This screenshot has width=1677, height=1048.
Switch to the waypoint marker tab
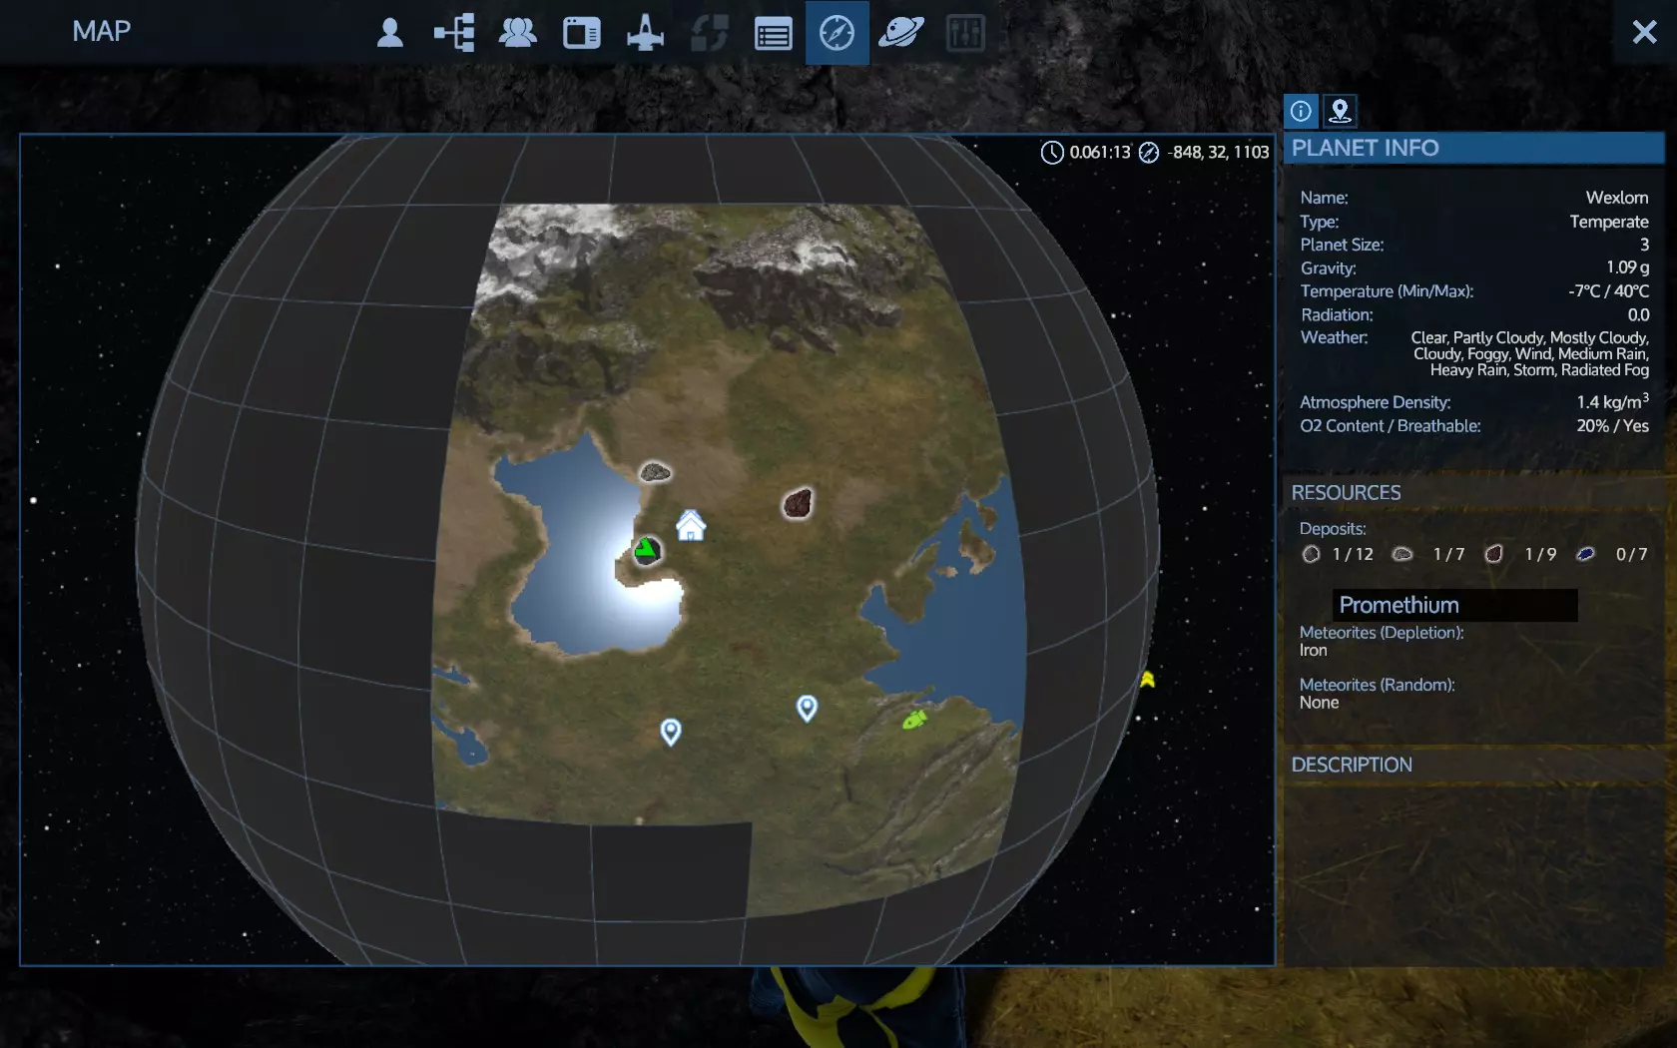pos(1341,111)
